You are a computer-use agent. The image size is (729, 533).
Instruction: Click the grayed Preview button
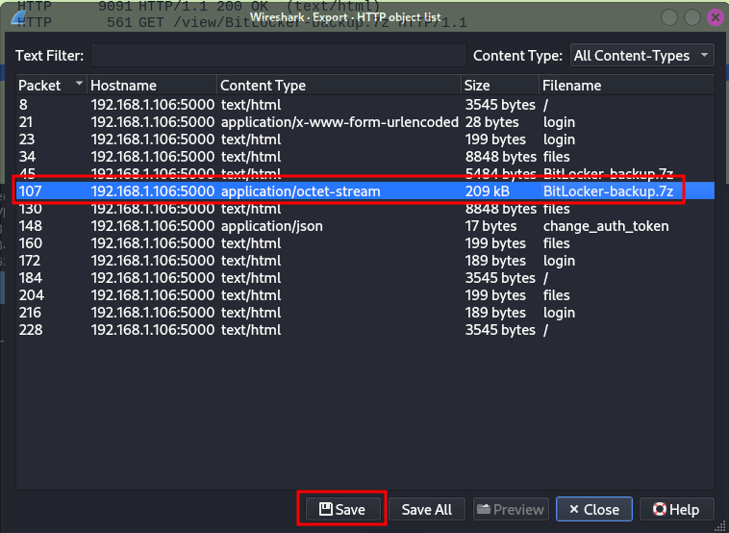[x=511, y=509]
